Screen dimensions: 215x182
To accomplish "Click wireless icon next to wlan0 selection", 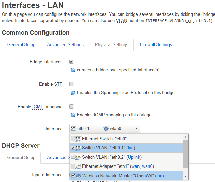I will click(106, 129).
